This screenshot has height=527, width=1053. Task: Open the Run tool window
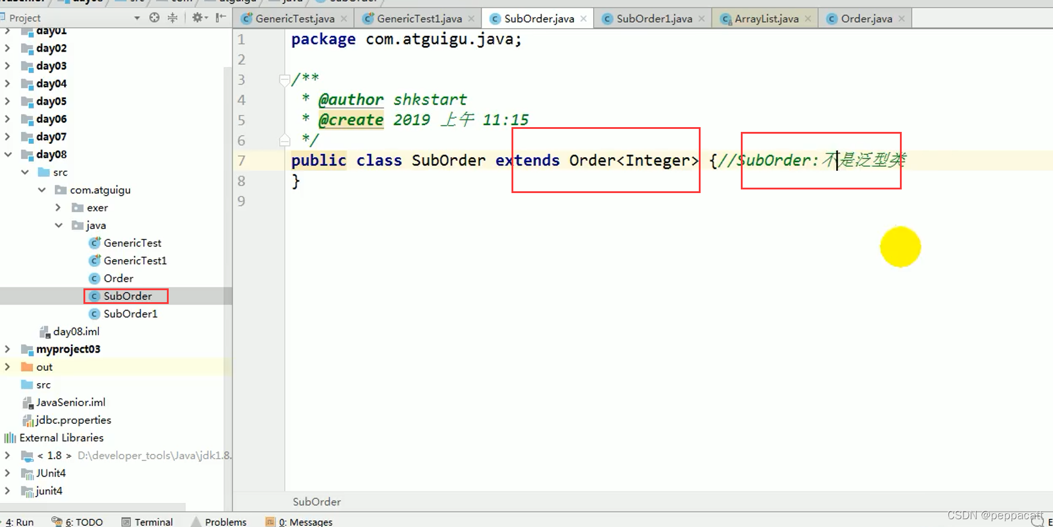[x=19, y=522]
